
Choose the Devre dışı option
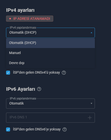tap(50, 63)
